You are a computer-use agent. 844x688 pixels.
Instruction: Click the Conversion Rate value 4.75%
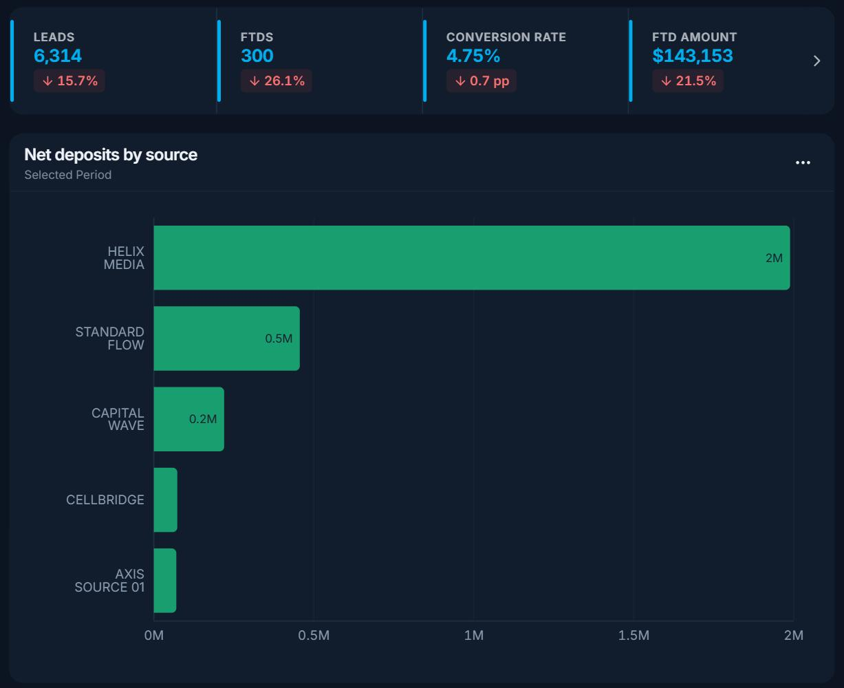pos(473,56)
